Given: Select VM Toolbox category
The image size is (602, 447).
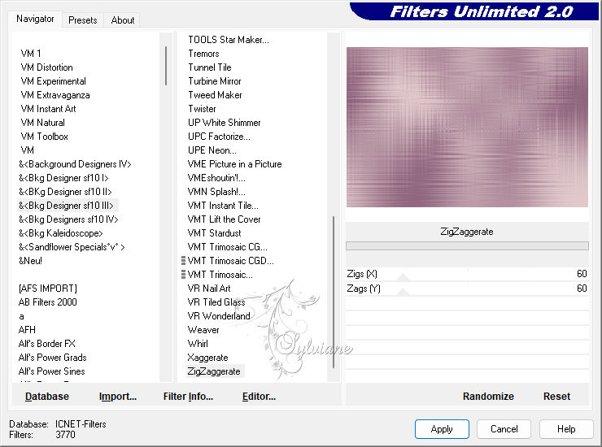Looking at the screenshot, I should click(44, 137).
